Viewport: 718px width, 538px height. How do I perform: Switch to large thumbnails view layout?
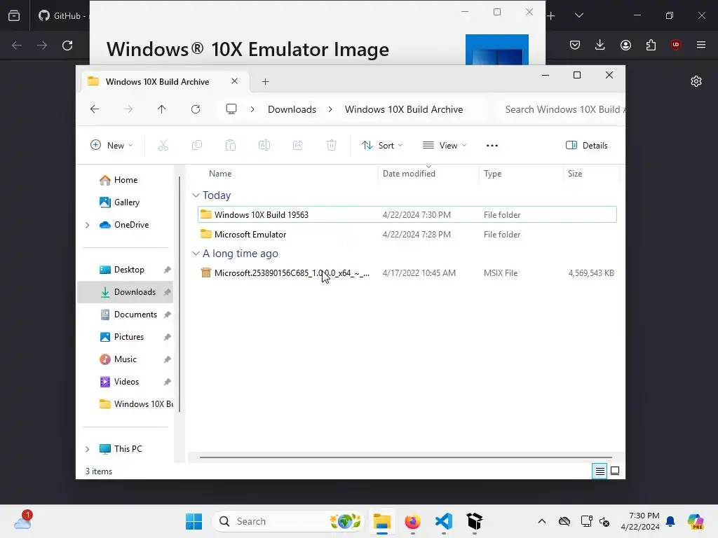(x=615, y=471)
